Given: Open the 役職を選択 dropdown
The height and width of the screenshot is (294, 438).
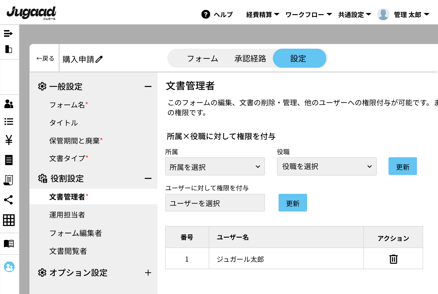Looking at the screenshot, I should [327, 166].
